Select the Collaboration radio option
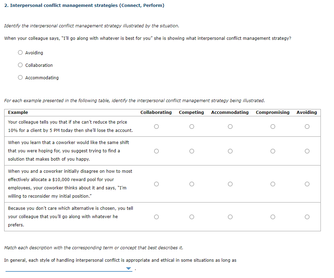This screenshot has height=278, width=334. coord(20,65)
